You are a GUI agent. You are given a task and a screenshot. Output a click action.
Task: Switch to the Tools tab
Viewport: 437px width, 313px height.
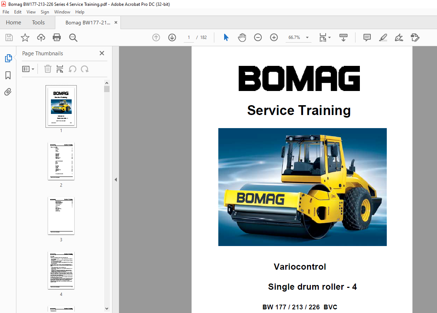click(38, 23)
